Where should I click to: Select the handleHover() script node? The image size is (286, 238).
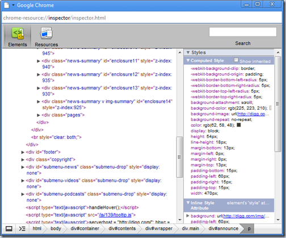[82, 207]
